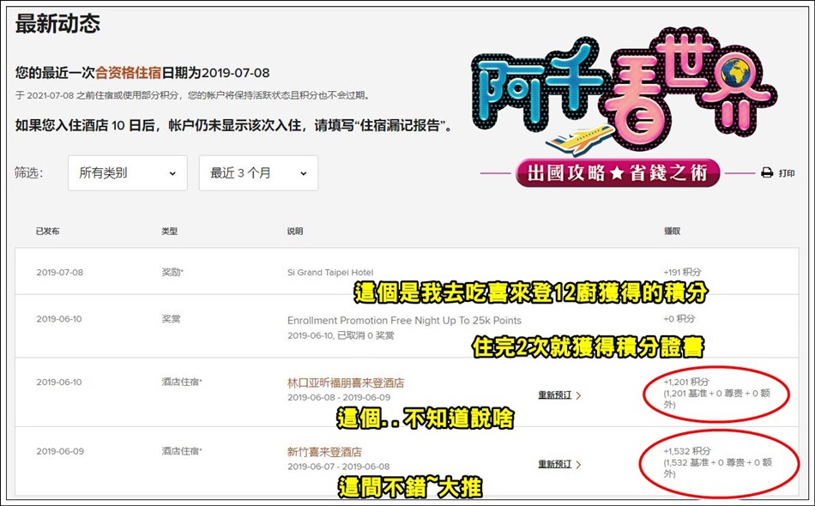Click the printer icon
The width and height of the screenshot is (815, 506).
(767, 173)
